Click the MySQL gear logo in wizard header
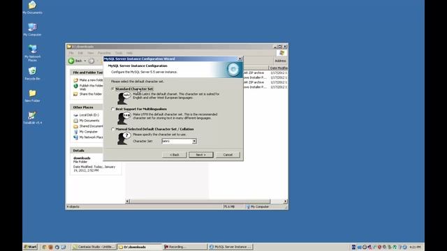447x251 pixels. [x=233, y=69]
